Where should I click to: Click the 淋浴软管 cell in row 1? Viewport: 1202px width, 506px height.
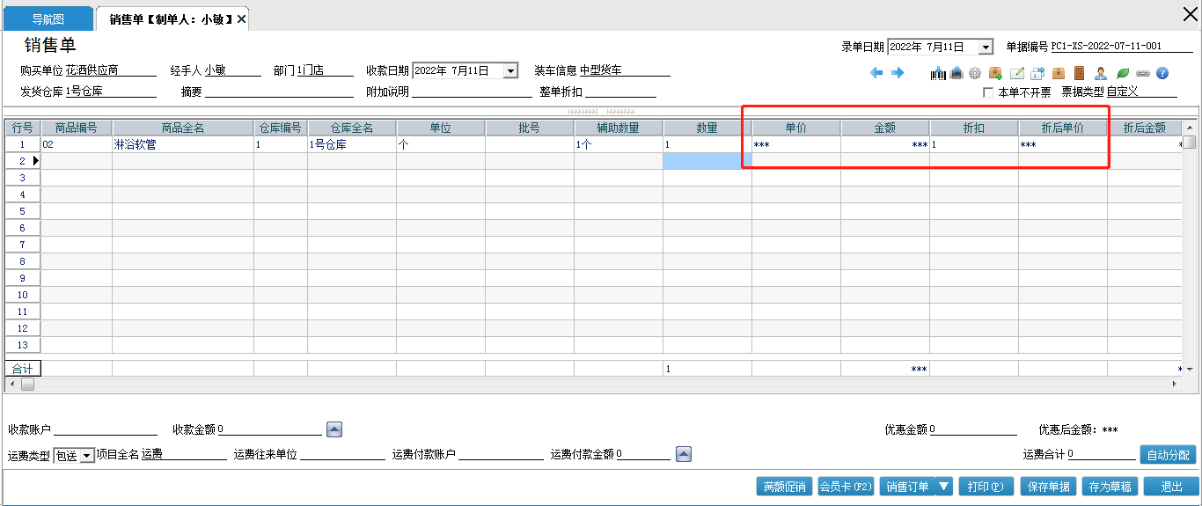[183, 144]
